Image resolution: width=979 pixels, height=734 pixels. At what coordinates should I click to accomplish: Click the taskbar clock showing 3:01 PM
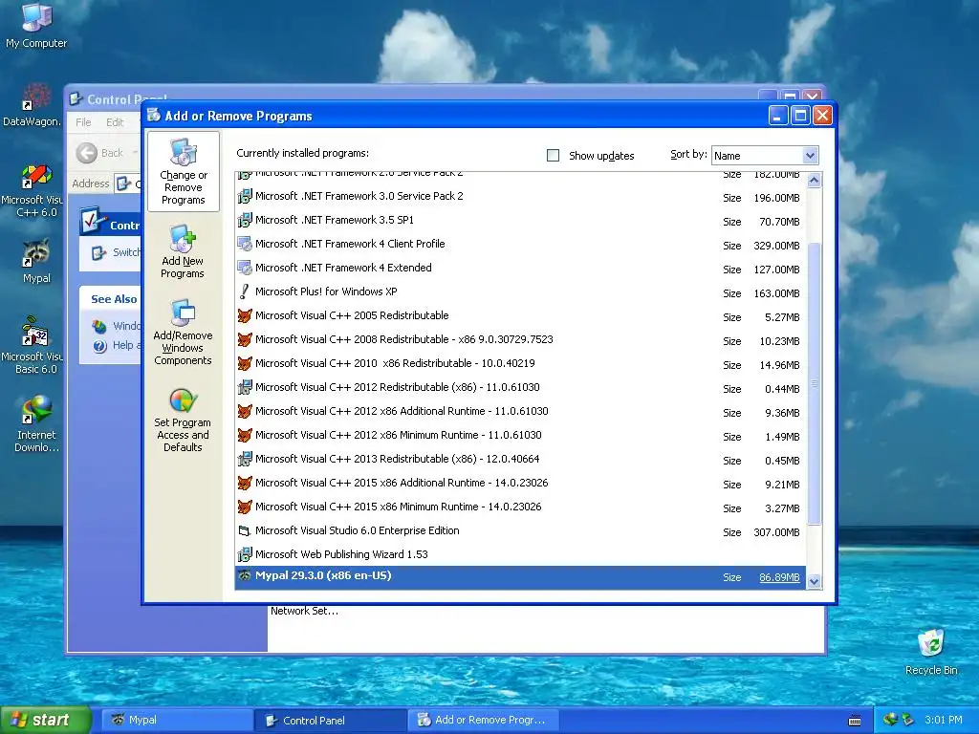(x=943, y=720)
